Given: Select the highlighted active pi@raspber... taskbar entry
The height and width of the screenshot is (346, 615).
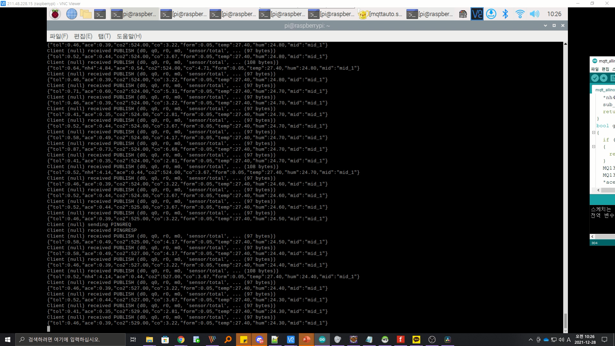Looking at the screenshot, I should 135,14.
